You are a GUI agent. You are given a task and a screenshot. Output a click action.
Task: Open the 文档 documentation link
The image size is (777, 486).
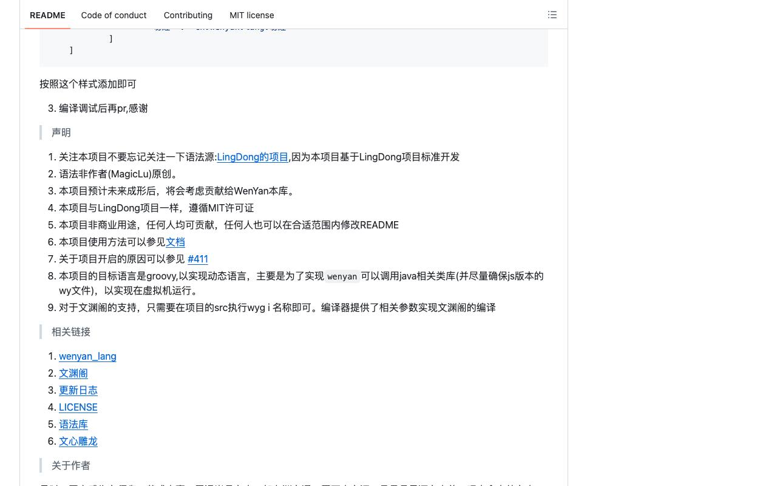coord(175,242)
